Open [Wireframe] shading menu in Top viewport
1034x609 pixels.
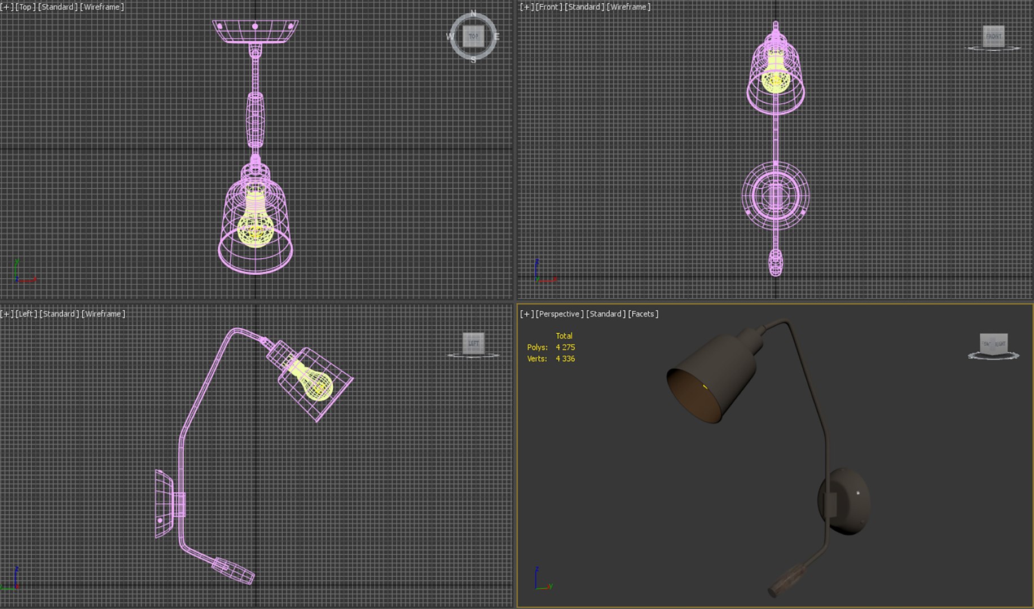click(x=102, y=7)
